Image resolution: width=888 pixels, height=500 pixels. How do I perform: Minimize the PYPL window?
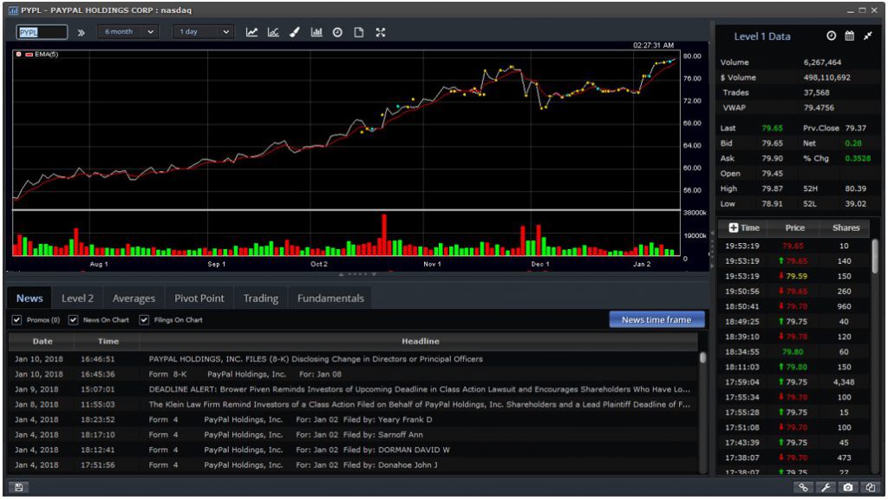tap(851, 10)
